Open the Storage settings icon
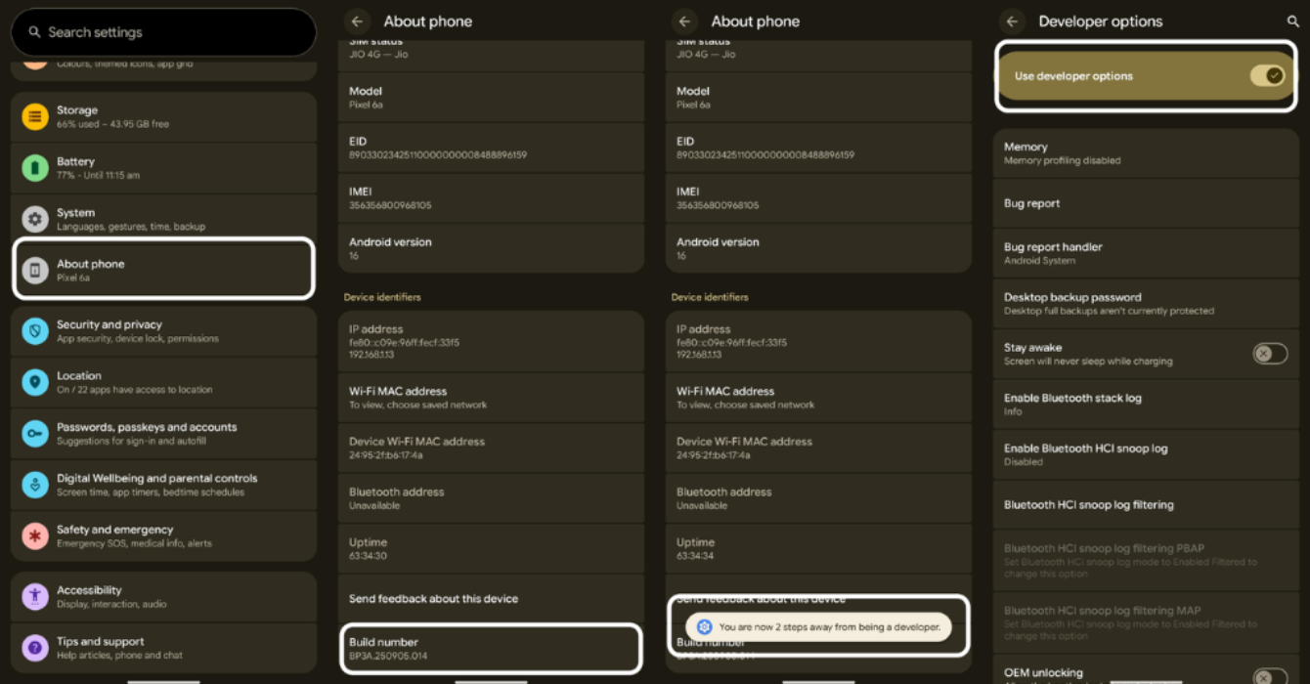1310x684 pixels. tap(34, 116)
